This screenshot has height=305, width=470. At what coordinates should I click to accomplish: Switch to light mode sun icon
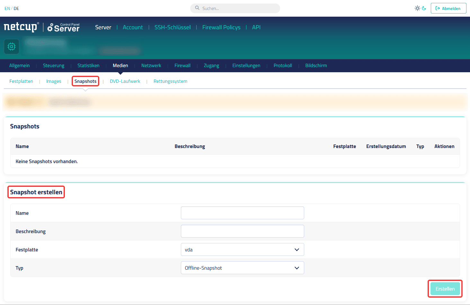point(417,8)
